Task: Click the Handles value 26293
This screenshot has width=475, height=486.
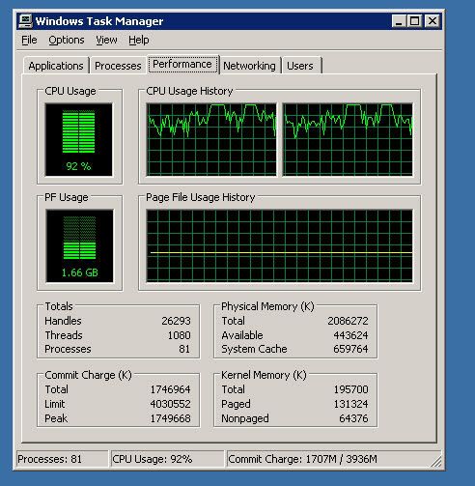Action: coord(176,321)
